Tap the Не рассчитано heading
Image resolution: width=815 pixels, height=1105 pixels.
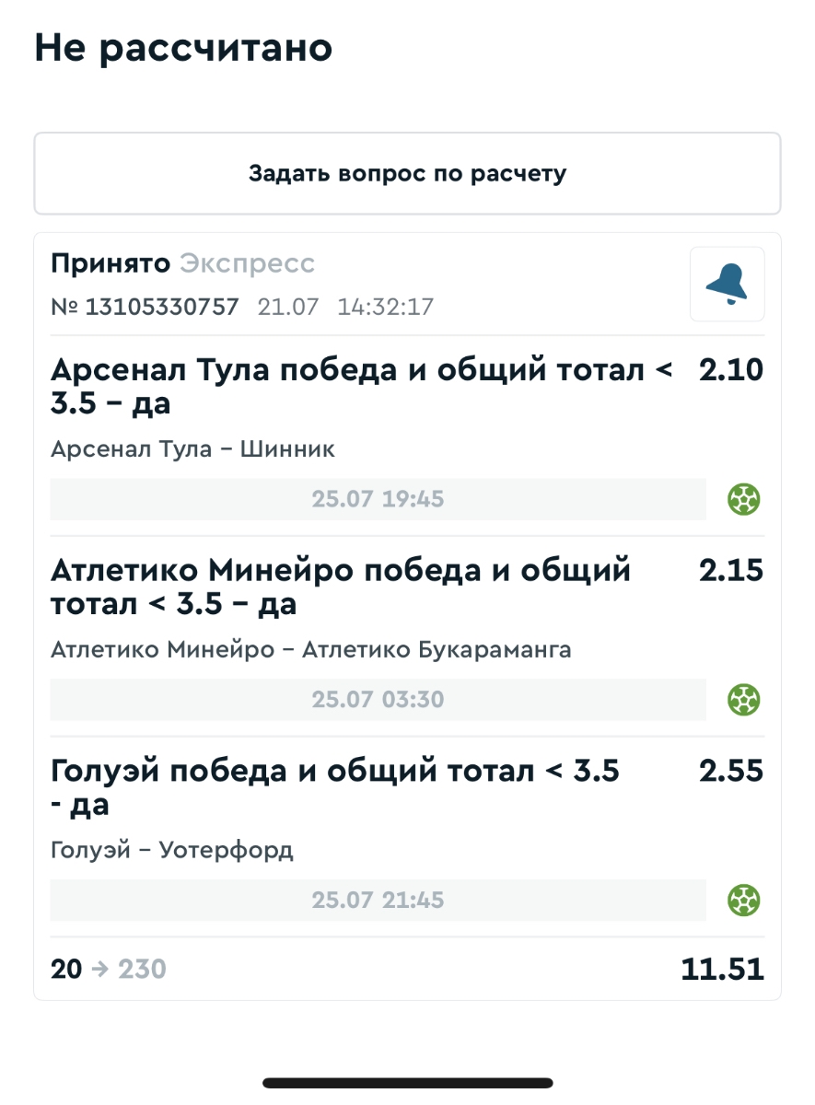(183, 49)
